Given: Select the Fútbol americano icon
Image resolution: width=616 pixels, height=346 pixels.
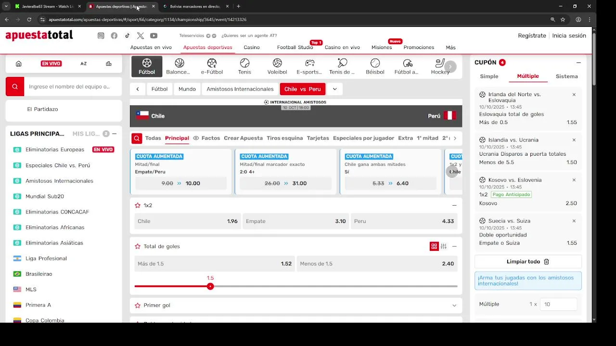Looking at the screenshot, I should point(407,66).
